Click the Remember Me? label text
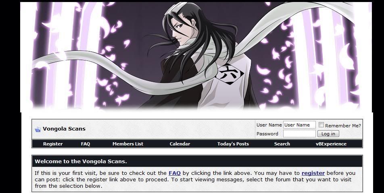384x193 pixels. click(343, 126)
